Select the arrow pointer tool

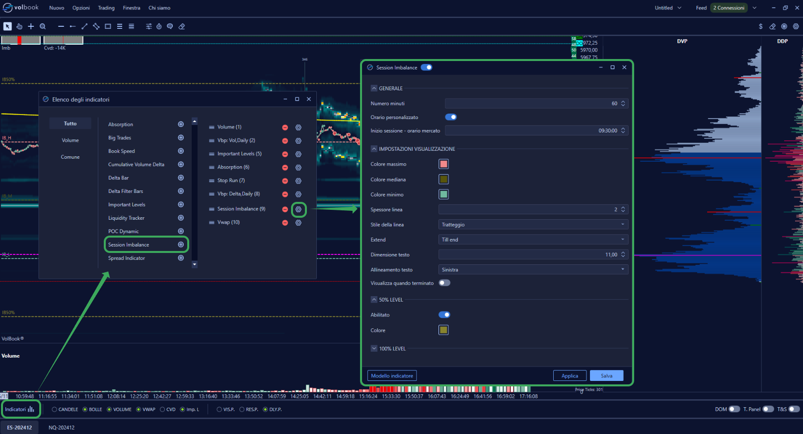[x=7, y=26]
